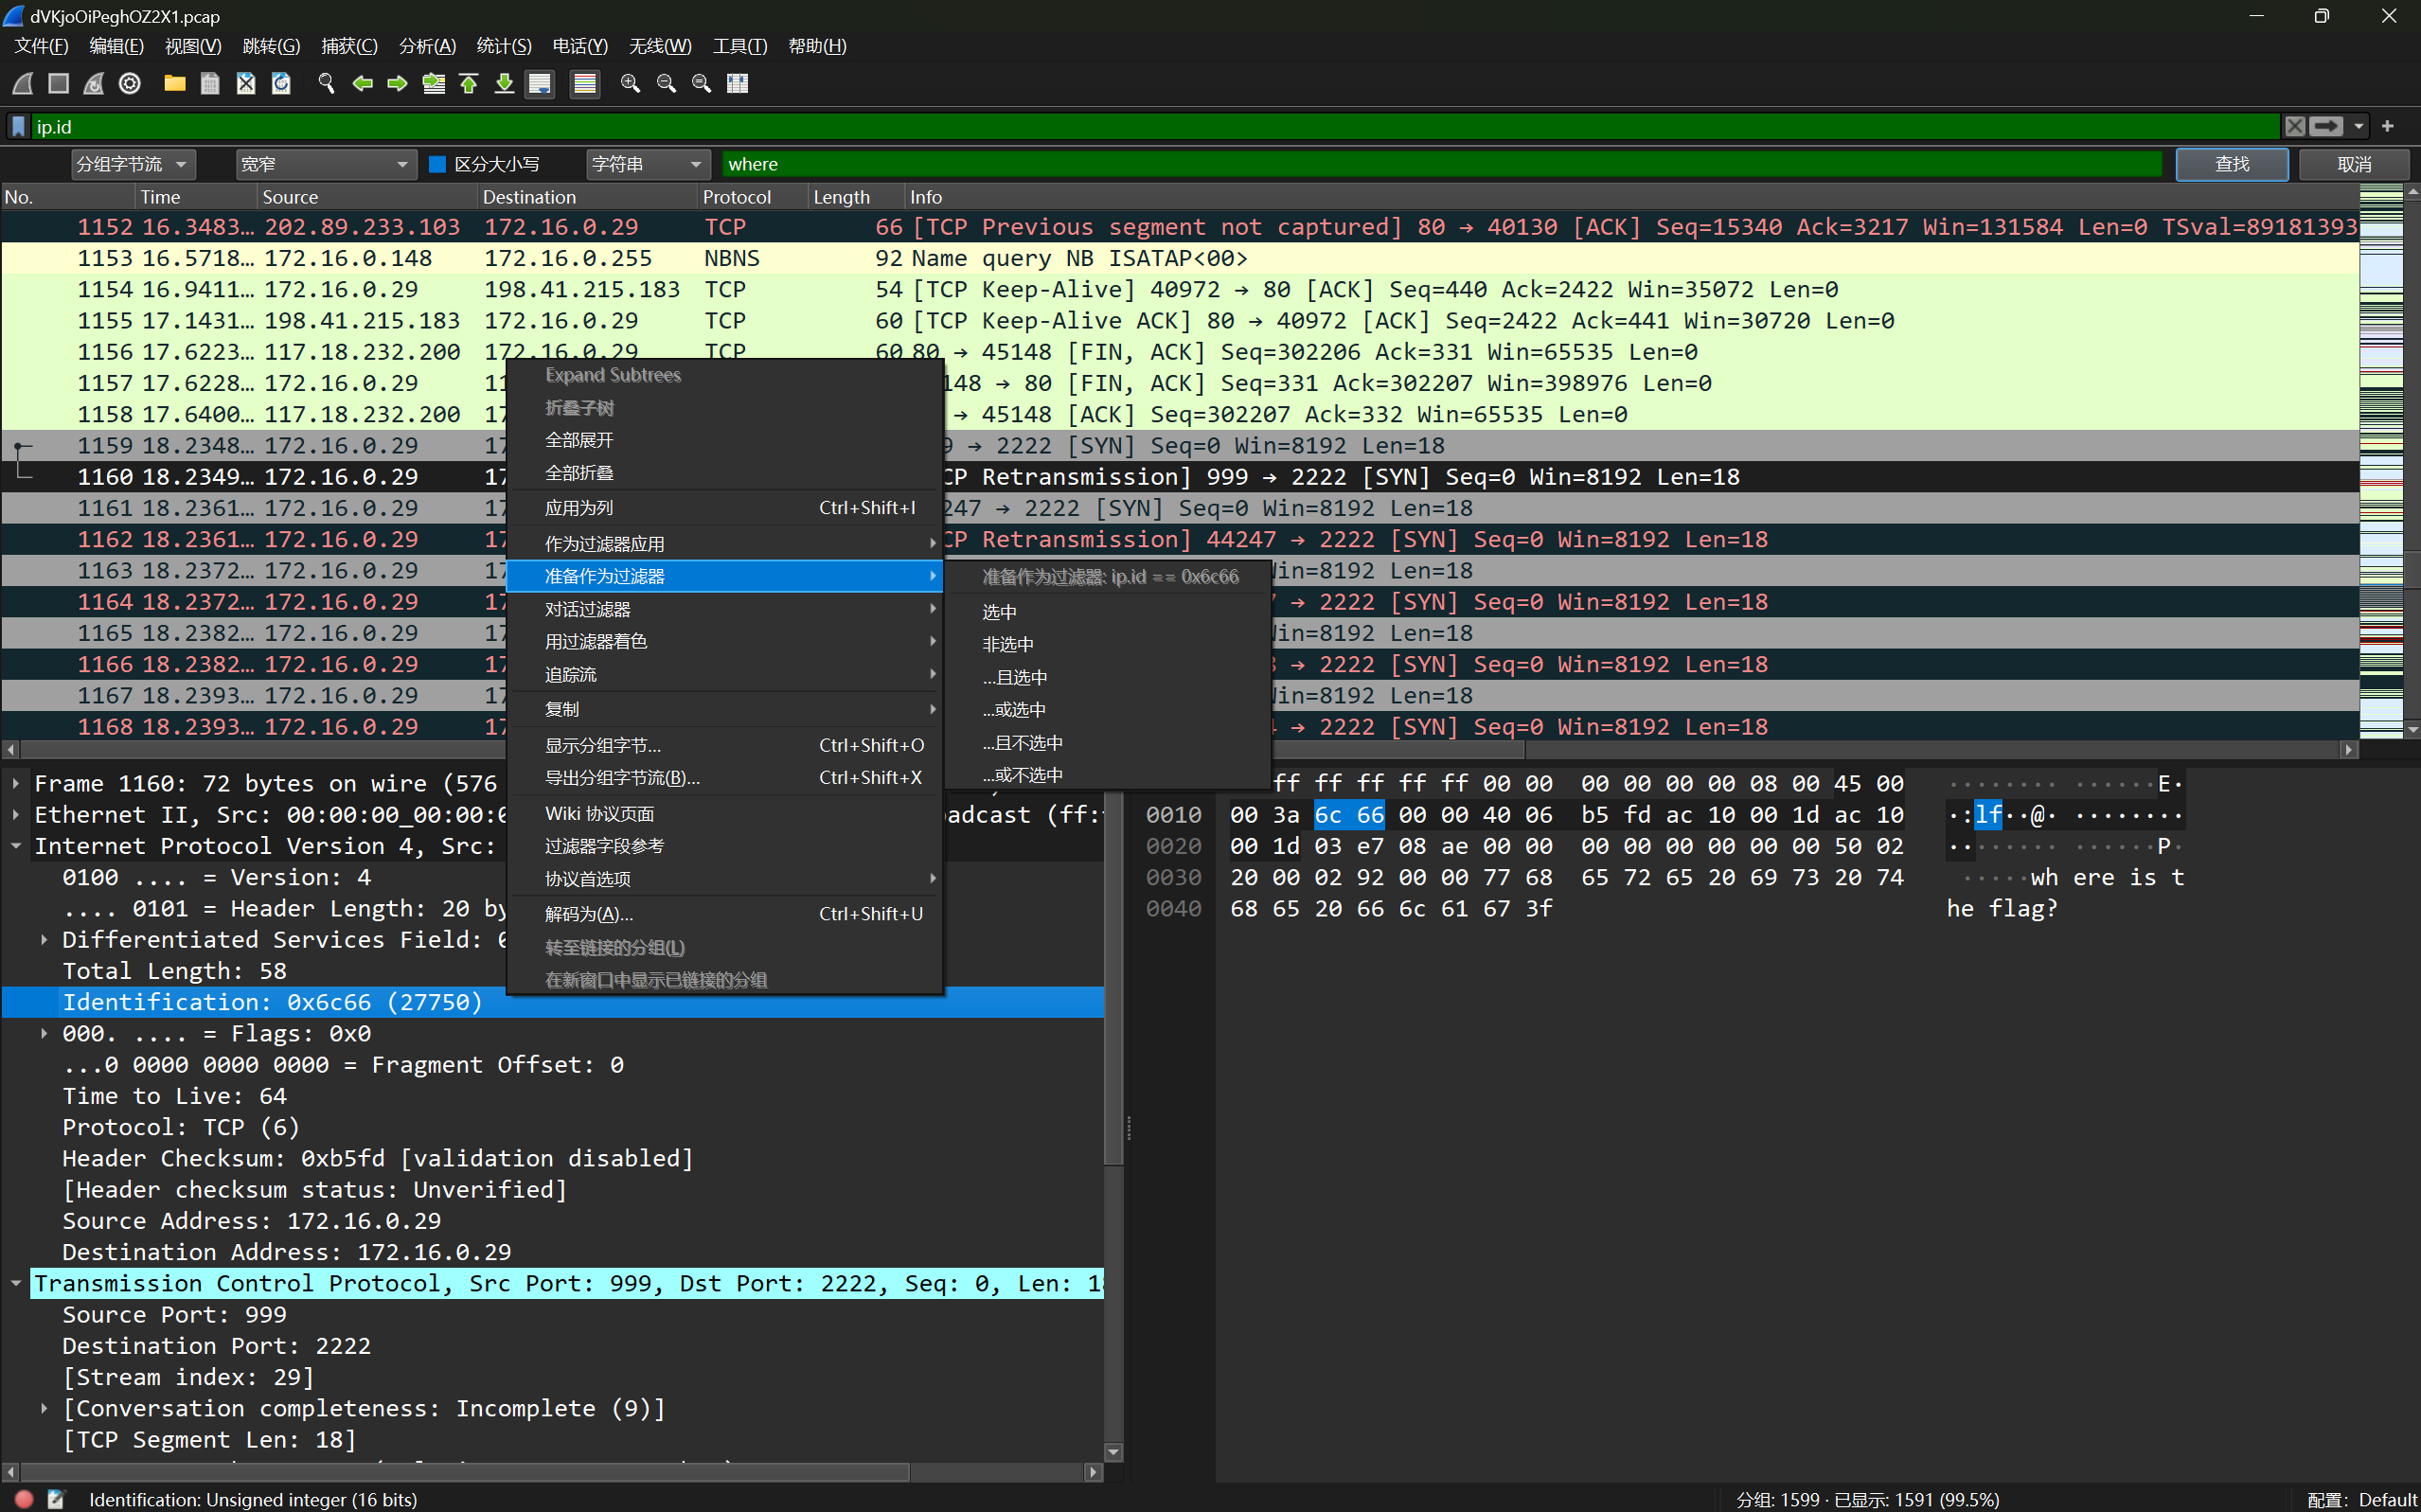Open capture options gear icon
This screenshot has height=1512, width=2421.
pyautogui.click(x=130, y=83)
